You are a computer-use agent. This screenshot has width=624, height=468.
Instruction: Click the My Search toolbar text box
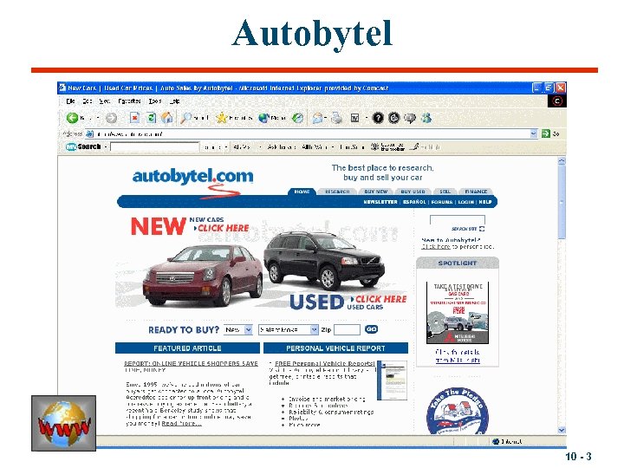pos(155,146)
